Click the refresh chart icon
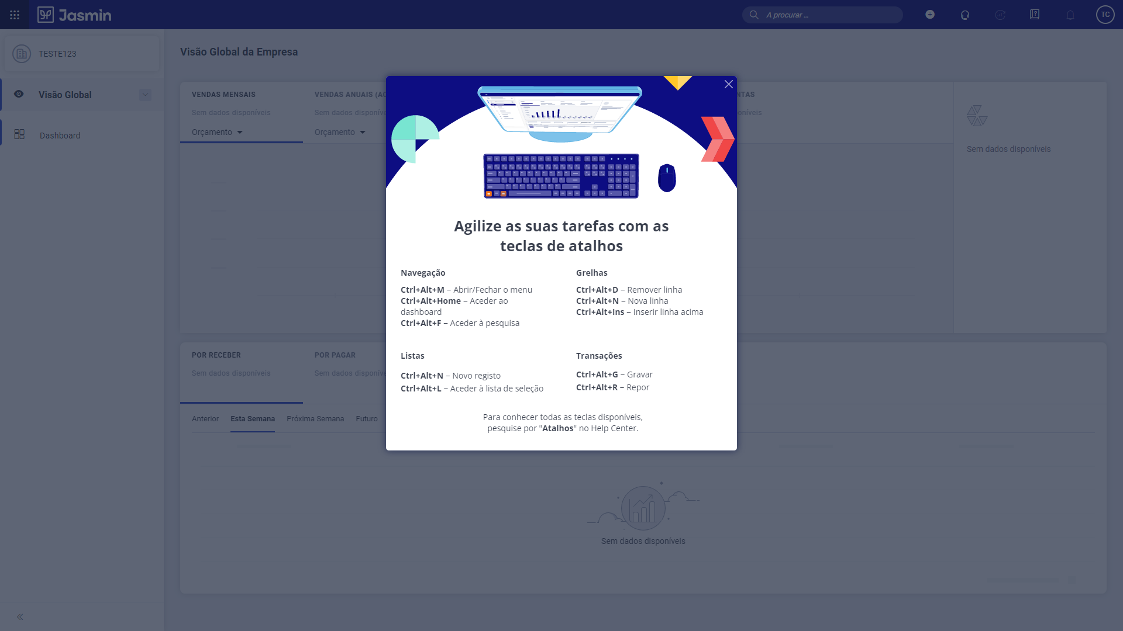This screenshot has width=1123, height=631. (1000, 15)
